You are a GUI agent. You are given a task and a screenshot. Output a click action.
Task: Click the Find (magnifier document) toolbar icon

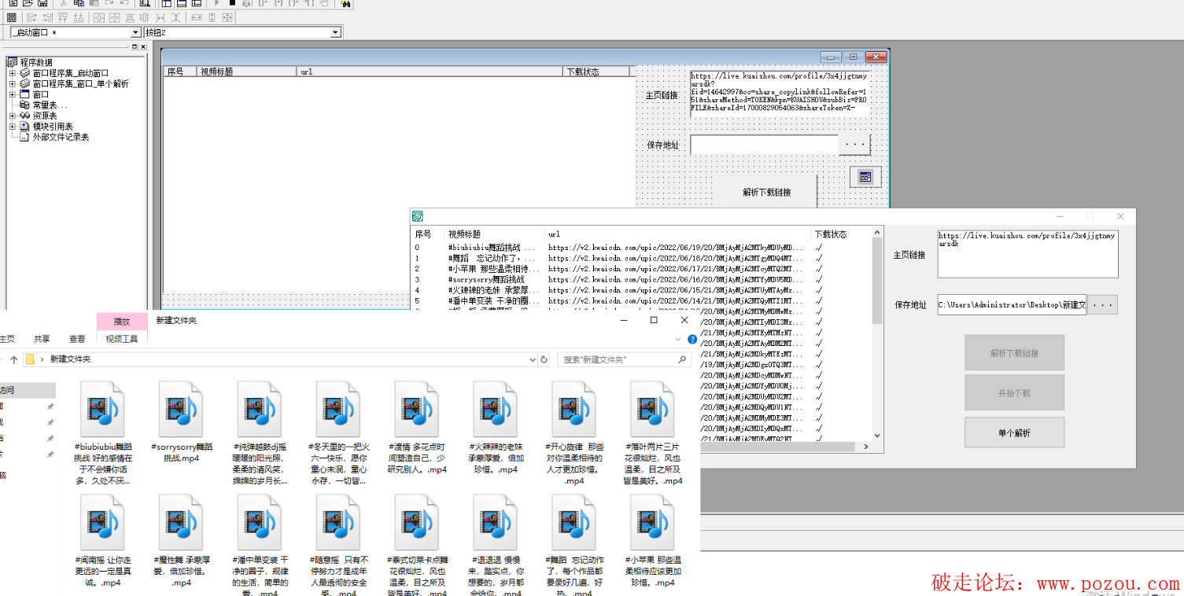tap(145, 3)
